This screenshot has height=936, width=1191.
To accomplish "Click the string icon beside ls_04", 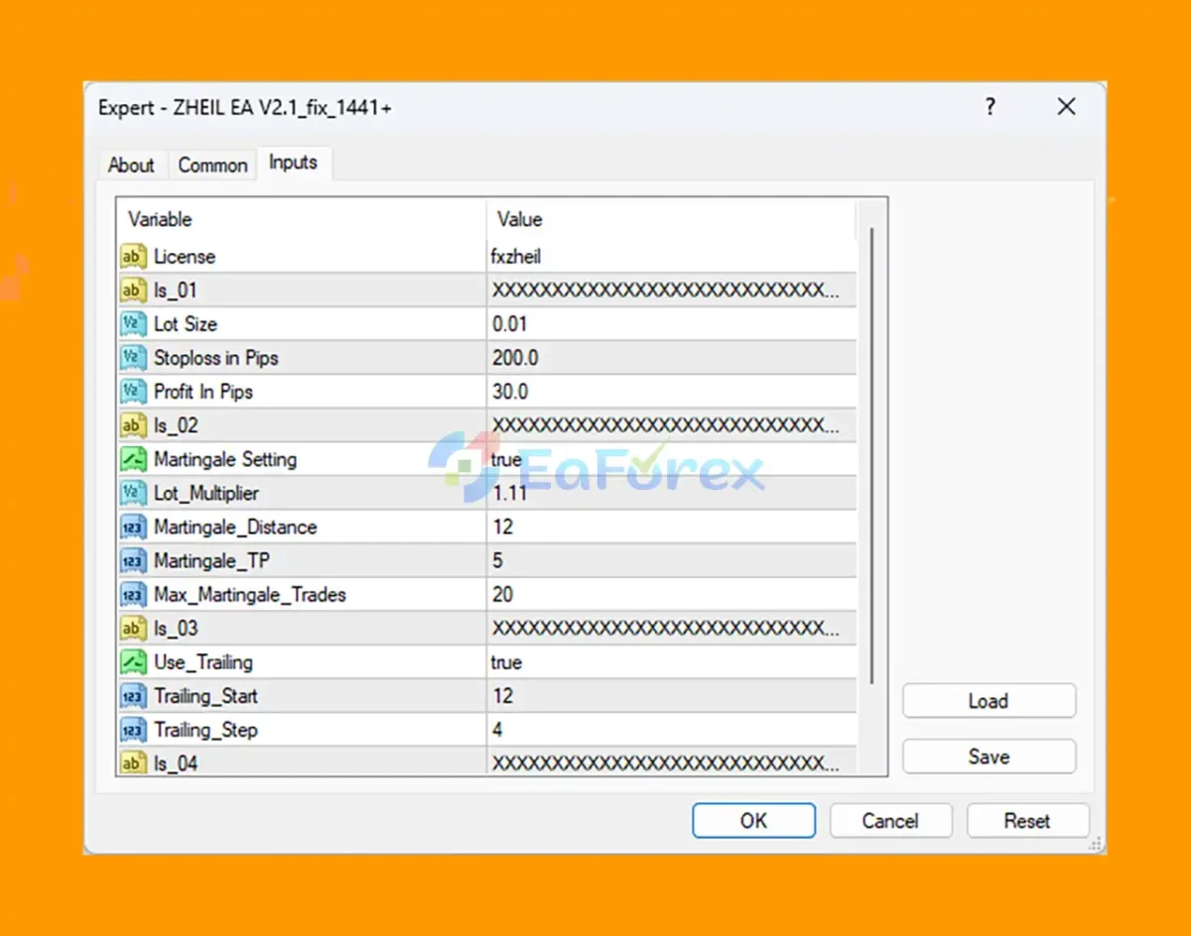I will pos(133,762).
